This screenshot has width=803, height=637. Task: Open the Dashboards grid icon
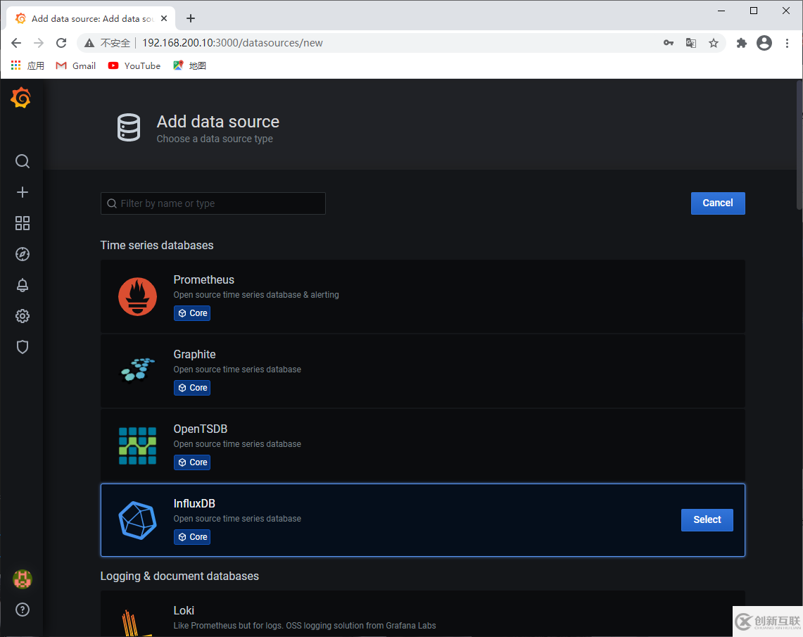click(22, 222)
